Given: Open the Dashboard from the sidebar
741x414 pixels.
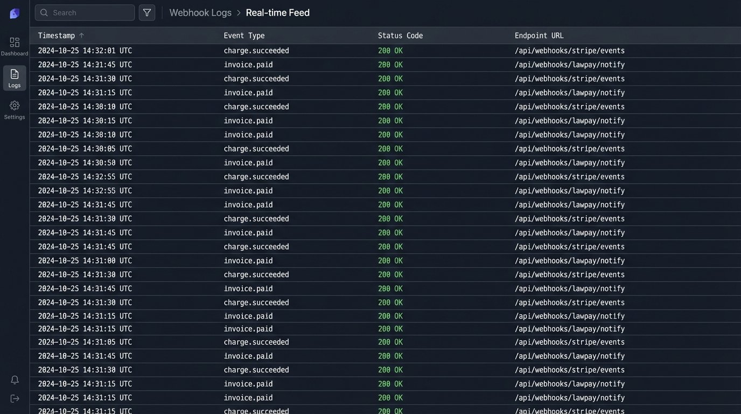Looking at the screenshot, I should click(x=15, y=46).
